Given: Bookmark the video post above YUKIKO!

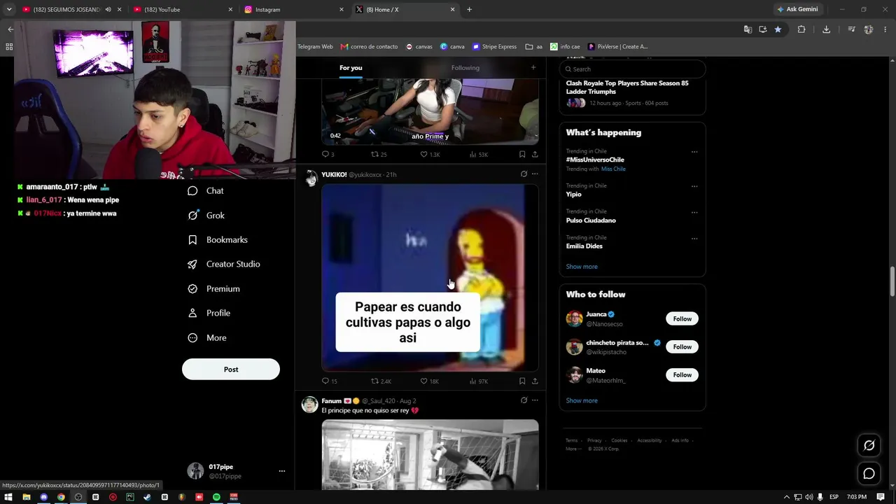Looking at the screenshot, I should pos(522,155).
